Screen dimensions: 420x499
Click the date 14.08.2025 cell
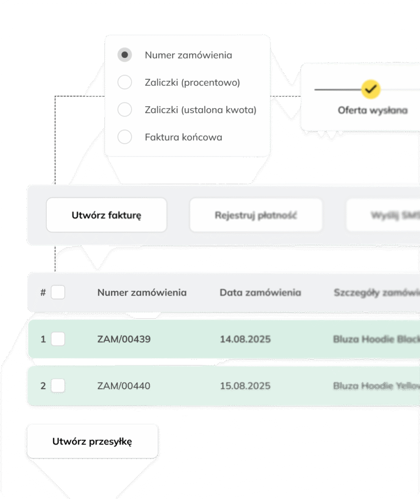point(245,339)
